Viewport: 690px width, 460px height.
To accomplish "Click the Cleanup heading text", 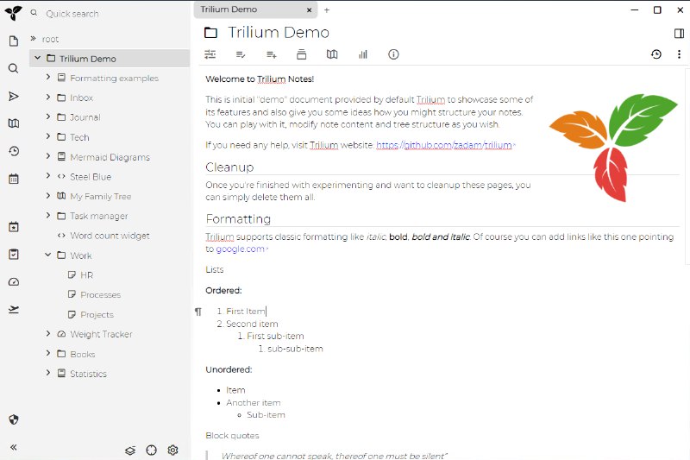I will [x=229, y=167].
